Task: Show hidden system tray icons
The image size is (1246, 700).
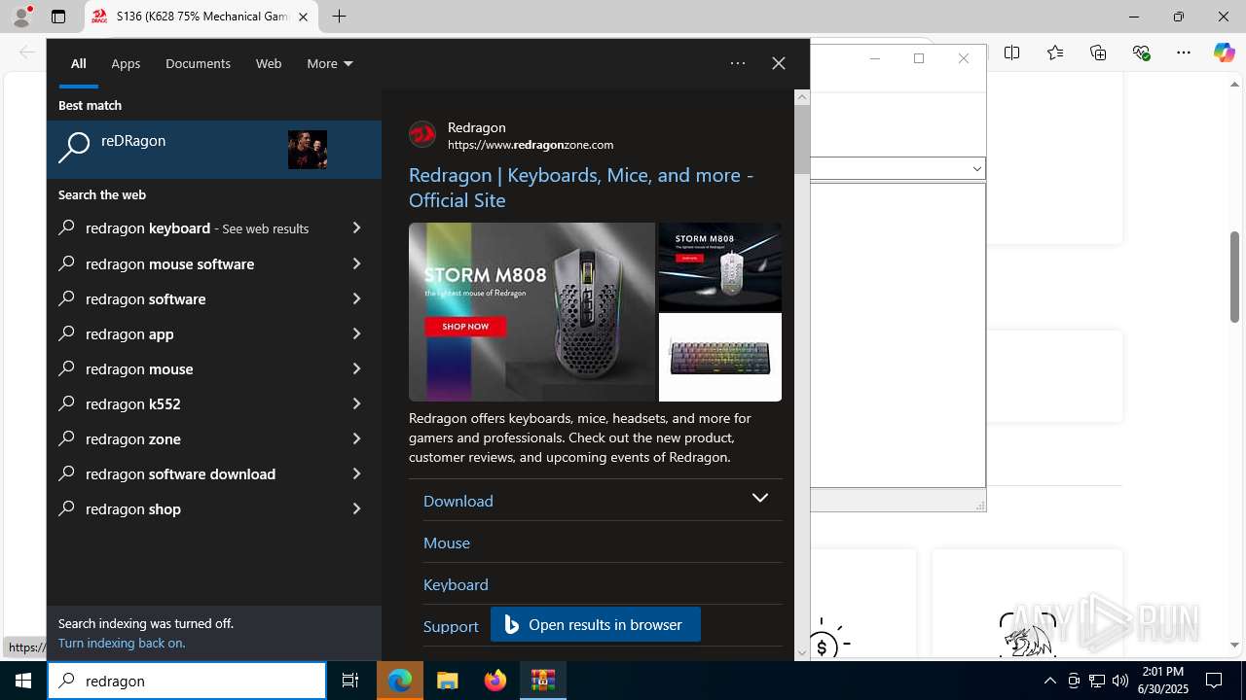Action: [x=1049, y=681]
